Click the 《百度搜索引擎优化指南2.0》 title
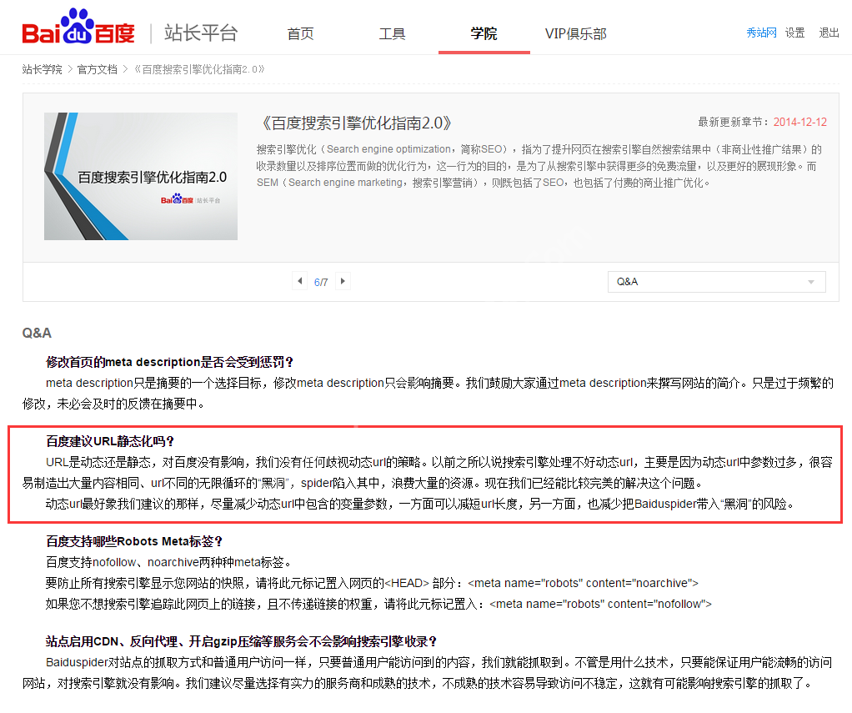 (x=356, y=123)
